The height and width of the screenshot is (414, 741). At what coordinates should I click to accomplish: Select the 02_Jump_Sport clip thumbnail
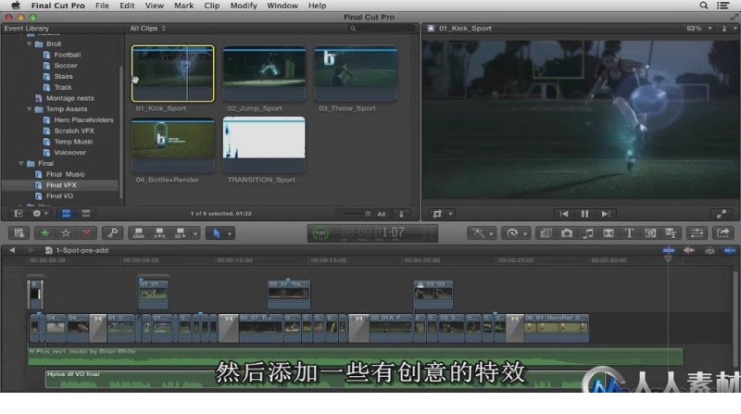[x=264, y=74]
